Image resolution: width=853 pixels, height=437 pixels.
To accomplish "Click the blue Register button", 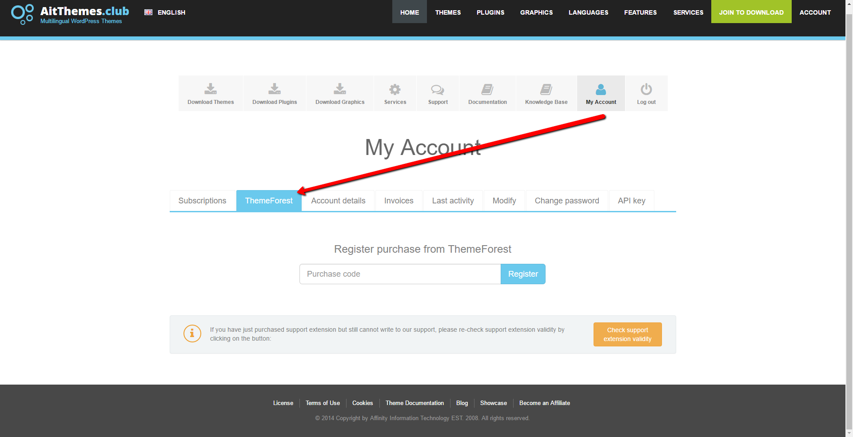I will (x=523, y=274).
